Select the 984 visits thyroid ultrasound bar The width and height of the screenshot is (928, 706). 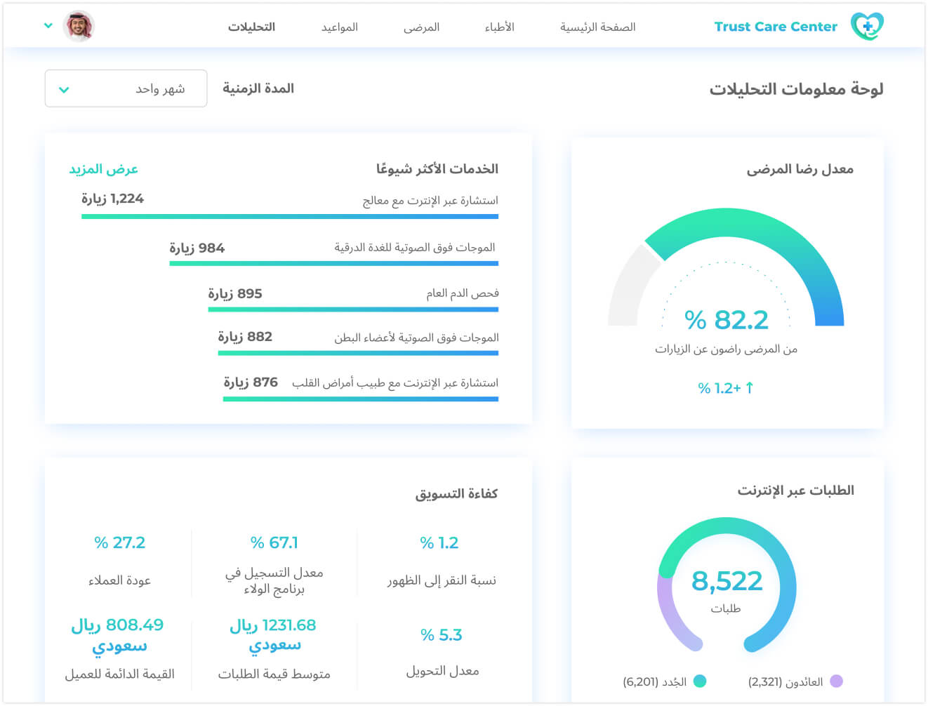click(x=333, y=263)
